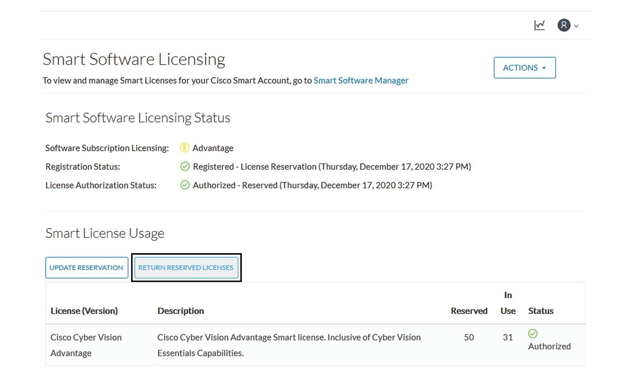This screenshot has height=381, width=632.
Task: Click the License Authorization Status label
Action: click(x=101, y=185)
